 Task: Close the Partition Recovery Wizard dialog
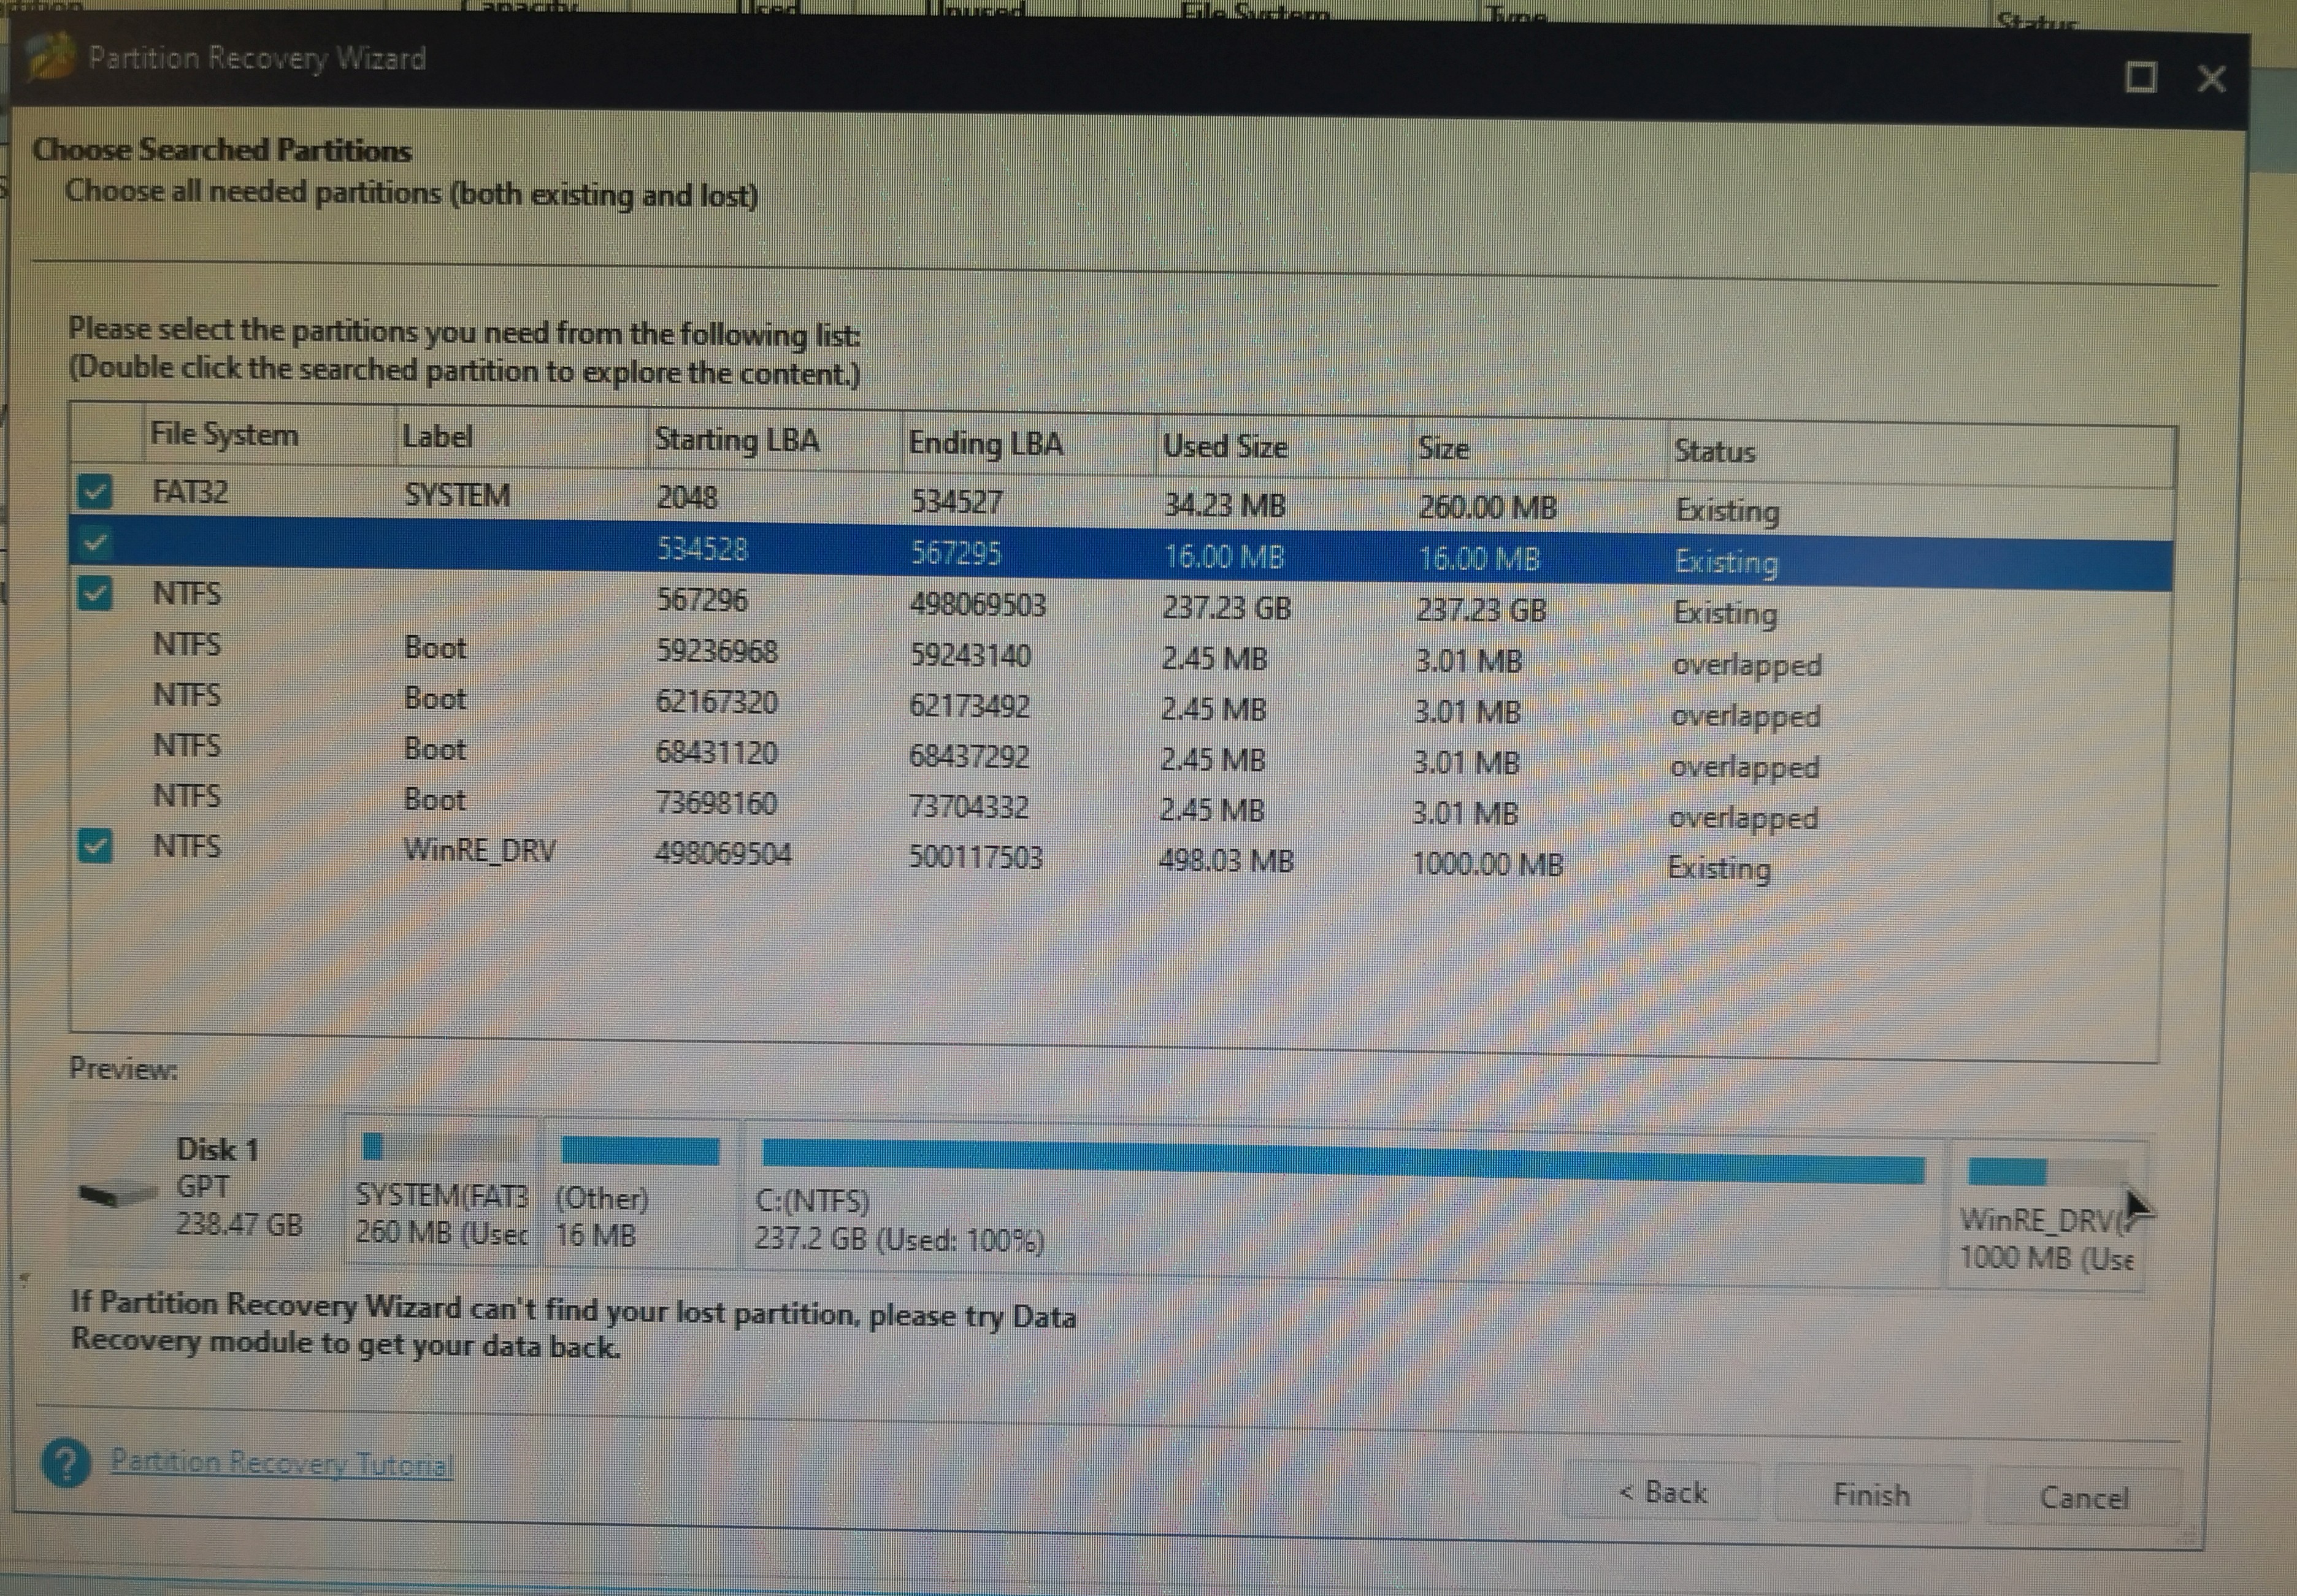[2211, 78]
